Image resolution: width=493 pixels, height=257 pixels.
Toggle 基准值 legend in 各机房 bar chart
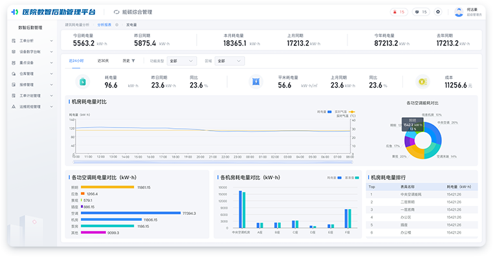pyautogui.click(x=352, y=178)
